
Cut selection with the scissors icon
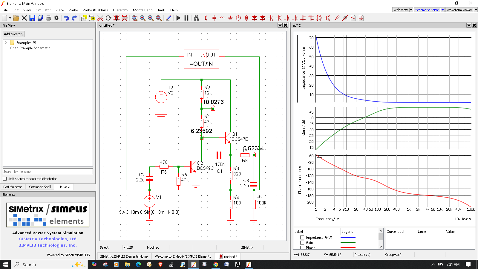click(x=100, y=18)
